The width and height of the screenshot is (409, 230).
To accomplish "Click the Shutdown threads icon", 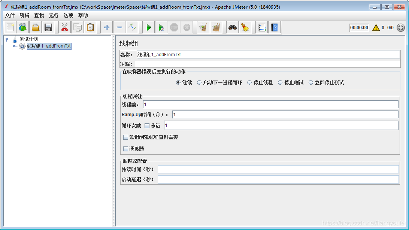I will click(x=187, y=27).
